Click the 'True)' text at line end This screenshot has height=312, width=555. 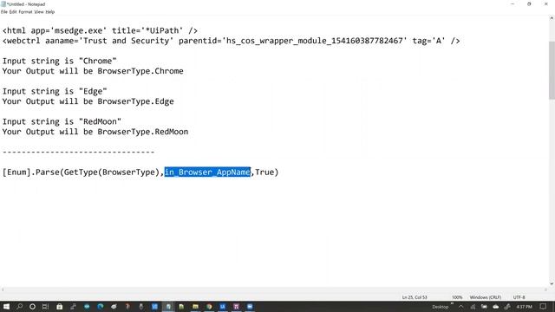(266, 172)
